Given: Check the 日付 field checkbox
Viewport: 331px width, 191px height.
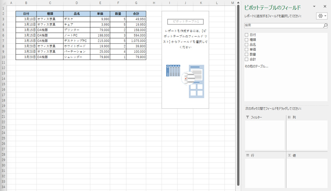Looking at the screenshot, I should [246, 35].
